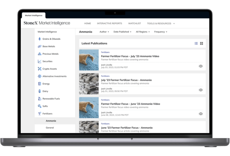
Task: Open the Precious Metals category
Action: 50,54
